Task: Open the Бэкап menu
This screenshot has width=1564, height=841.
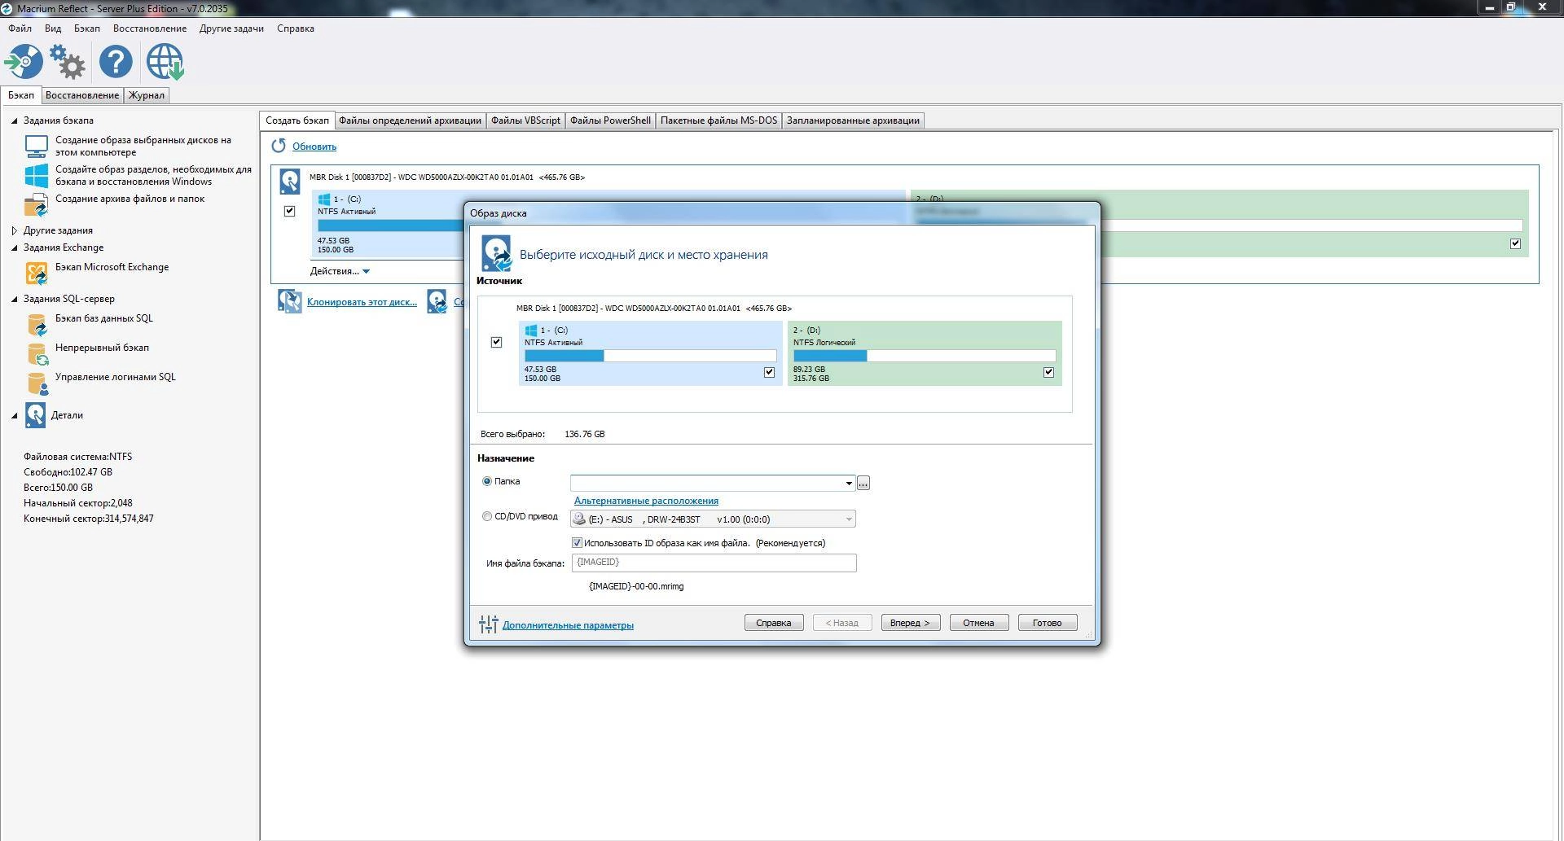Action: (86, 28)
